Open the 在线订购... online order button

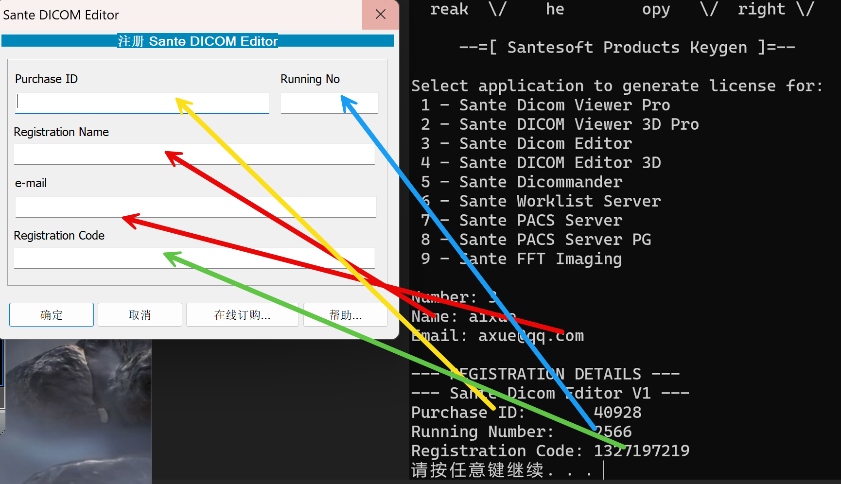[x=242, y=315]
